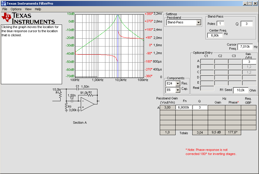Image resolution: width=259 pixels, height=174 pixels.
Task: Open the View menu
Action: 28,9
